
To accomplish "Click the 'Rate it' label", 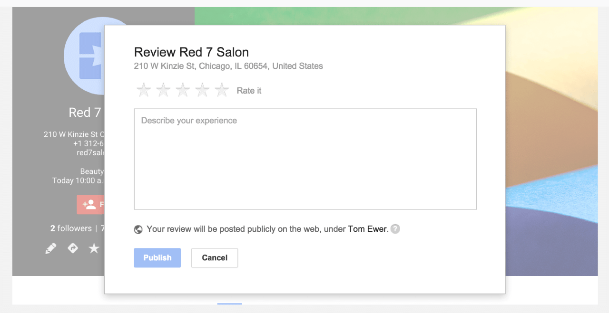I will (249, 91).
